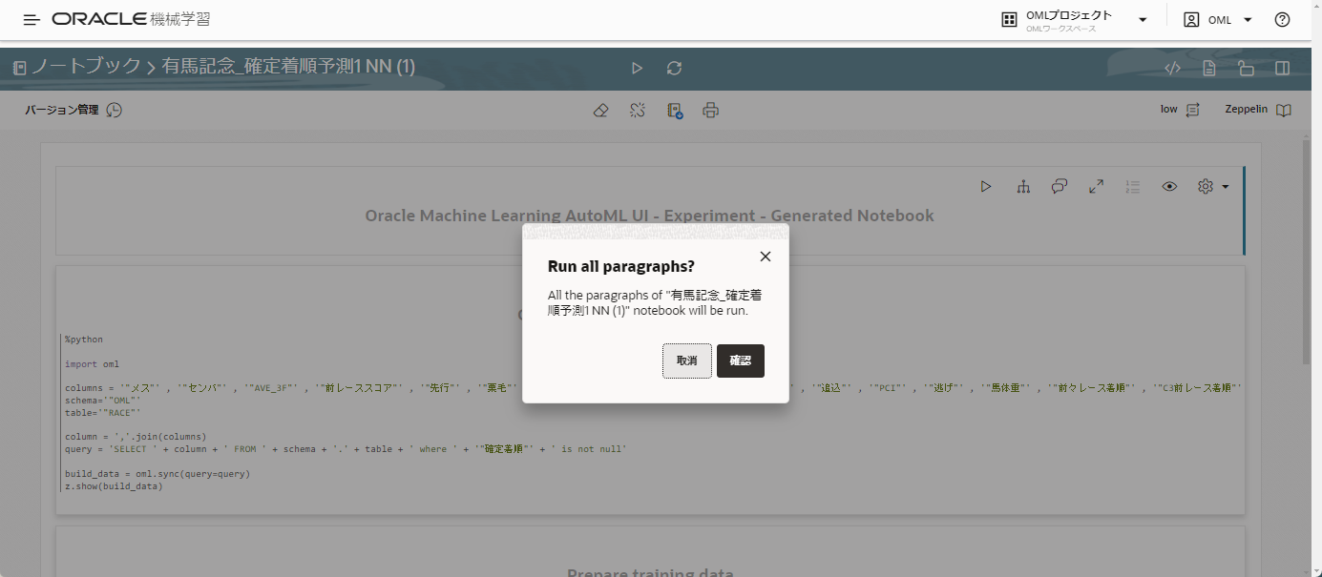The width and height of the screenshot is (1322, 577).
Task: Run all paragraphs with header play icon
Action: coord(637,68)
